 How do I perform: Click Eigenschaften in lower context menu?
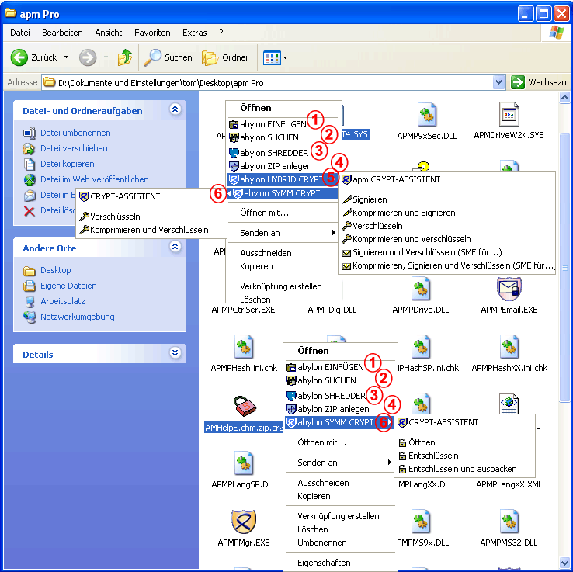324,563
